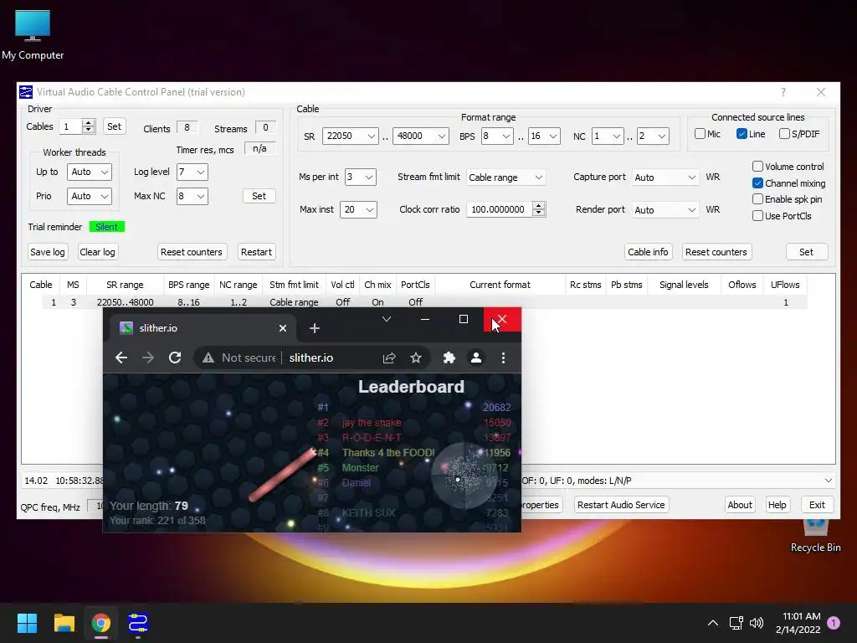Image resolution: width=857 pixels, height=643 pixels.
Task: Adjust the Clock corr ratio spinner
Action: [539, 208]
